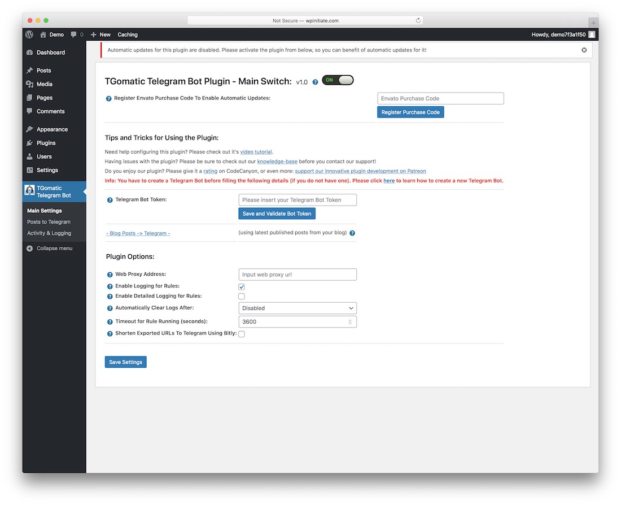Open the Demo site home link
621x505 pixels.
[52, 34]
